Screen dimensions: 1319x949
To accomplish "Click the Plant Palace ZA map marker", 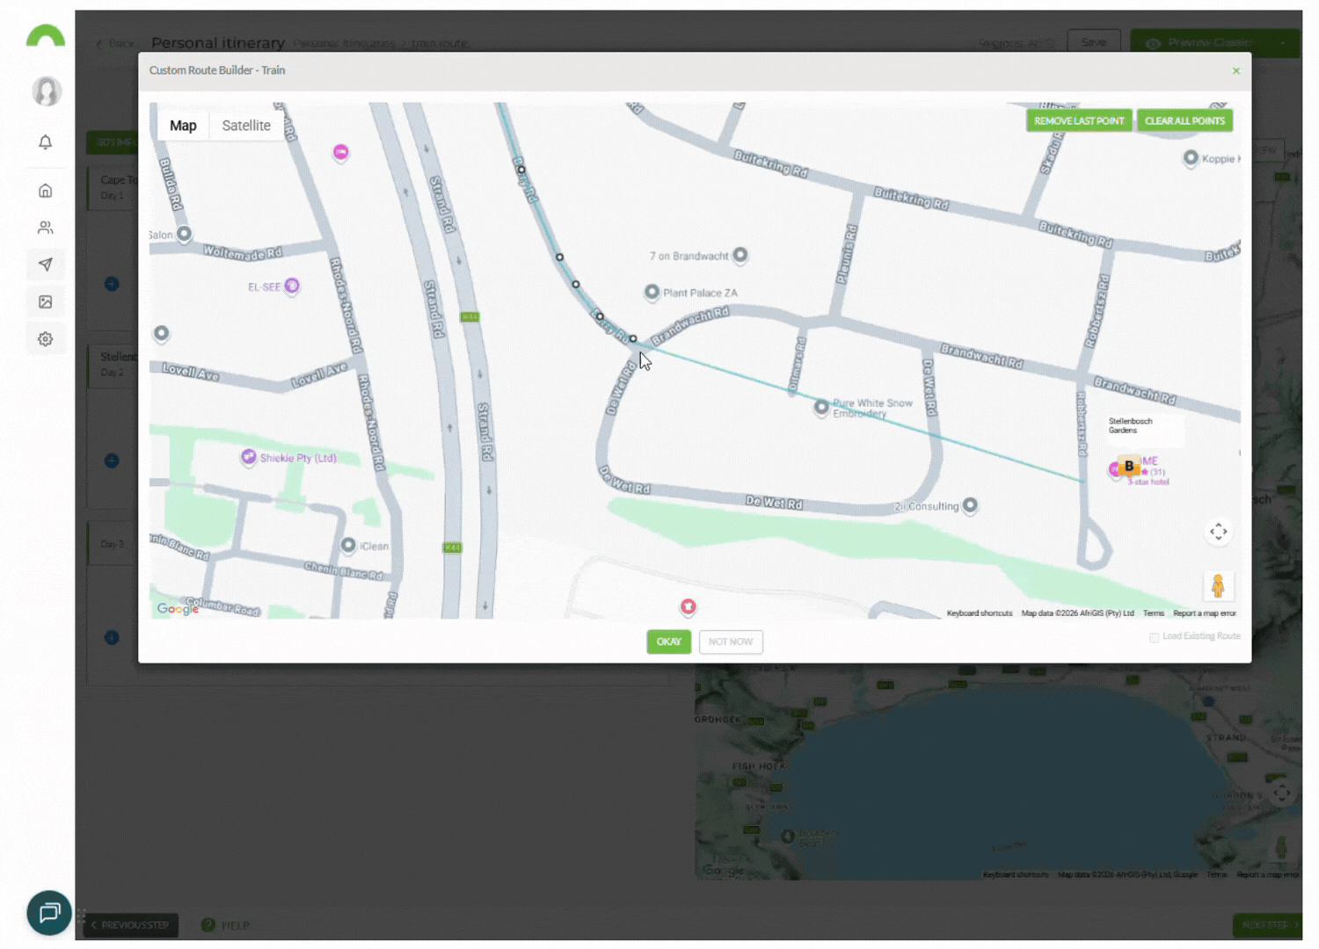I will coord(652,292).
